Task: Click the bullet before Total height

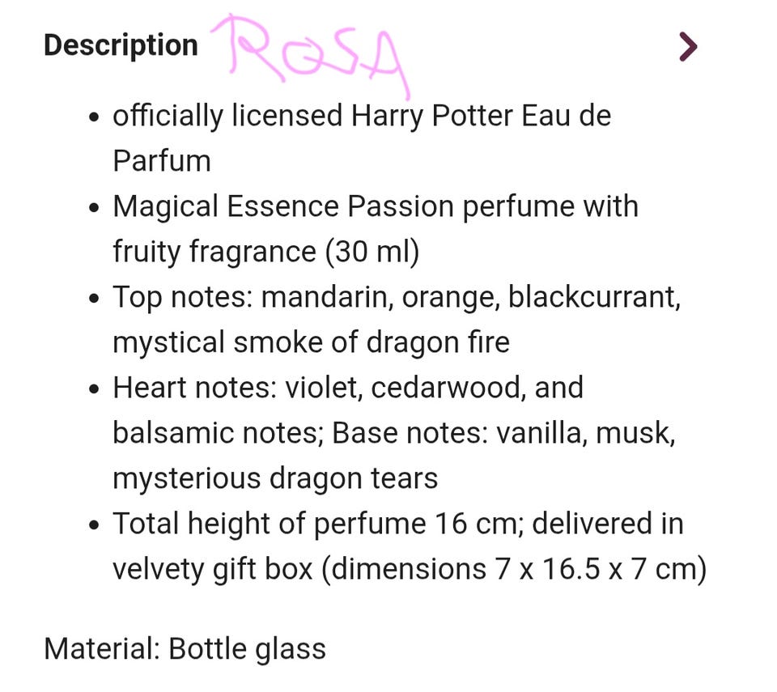Action: coord(94,525)
